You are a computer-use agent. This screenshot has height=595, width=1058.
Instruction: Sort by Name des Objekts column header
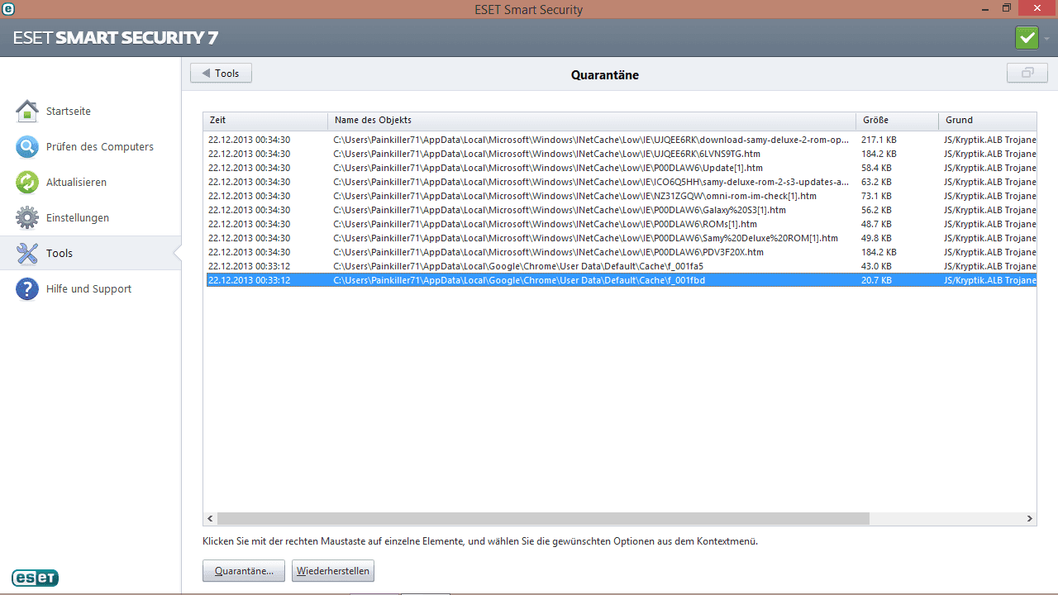(592, 121)
